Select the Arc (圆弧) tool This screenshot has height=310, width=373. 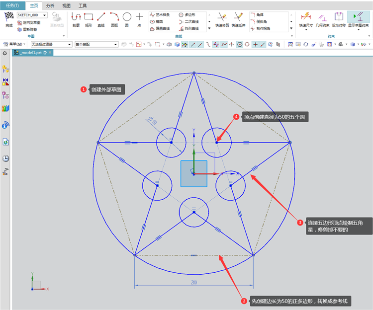click(114, 19)
